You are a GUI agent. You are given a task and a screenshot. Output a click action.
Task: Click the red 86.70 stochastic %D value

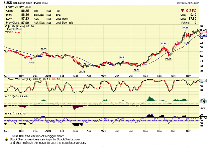click(56, 79)
